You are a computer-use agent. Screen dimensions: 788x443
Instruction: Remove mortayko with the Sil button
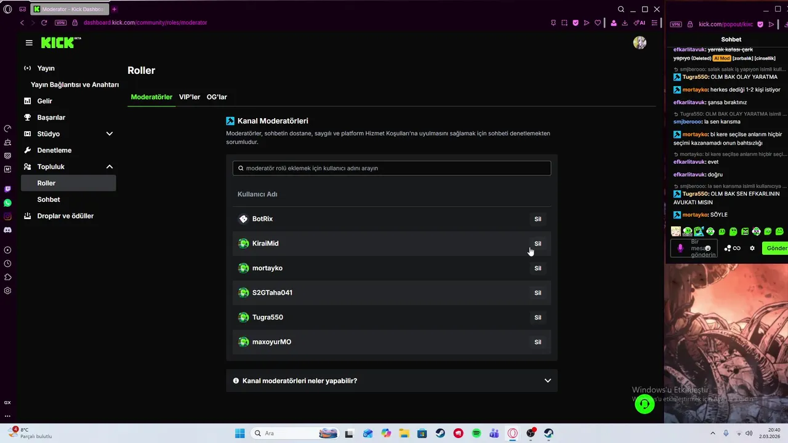click(x=537, y=268)
